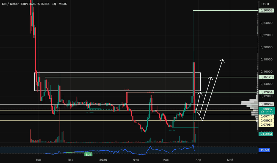Click the 0,22000 price scale value
The image size is (277, 163).
(x=266, y=35)
